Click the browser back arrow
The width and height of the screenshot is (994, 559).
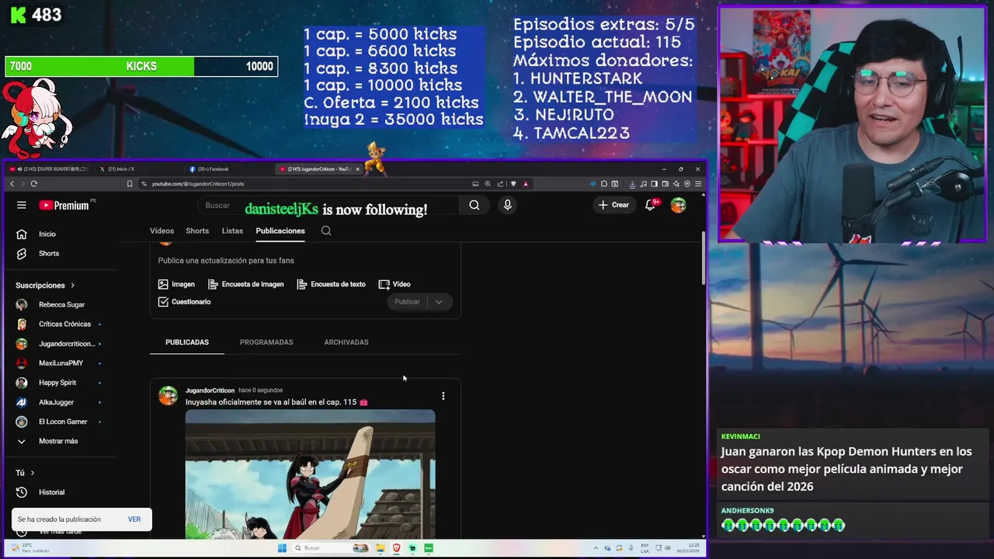tap(12, 184)
